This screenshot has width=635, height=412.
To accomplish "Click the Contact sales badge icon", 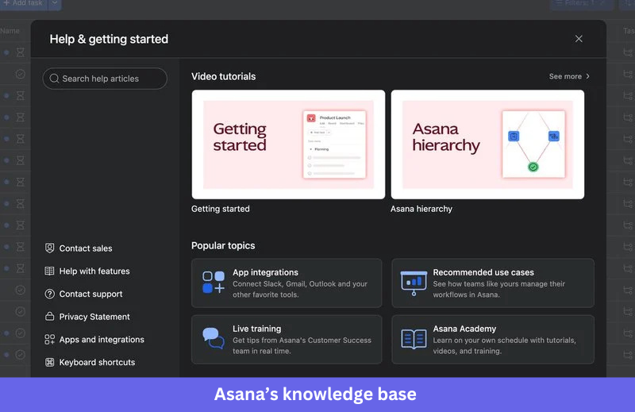I will [x=49, y=248].
